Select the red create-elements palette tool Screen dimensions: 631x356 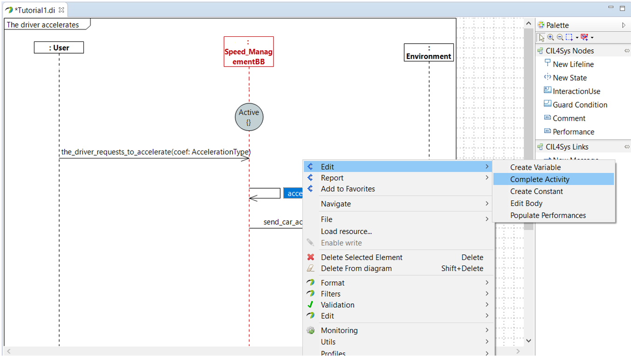(x=585, y=37)
